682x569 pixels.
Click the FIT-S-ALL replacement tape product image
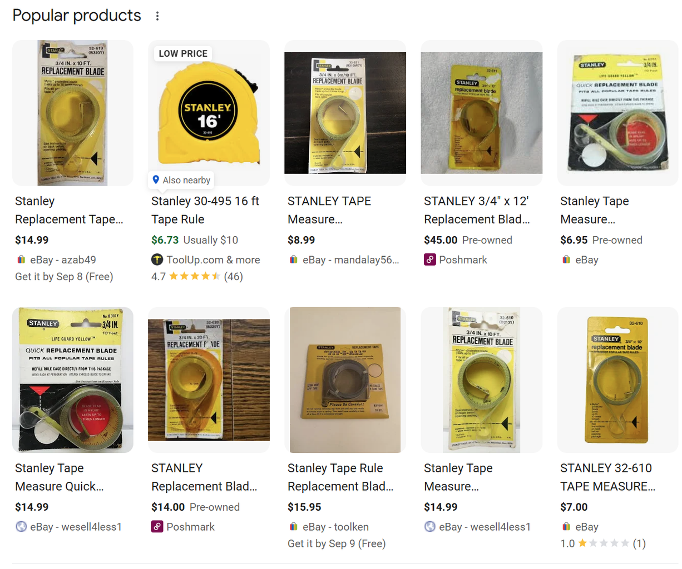pos(345,380)
